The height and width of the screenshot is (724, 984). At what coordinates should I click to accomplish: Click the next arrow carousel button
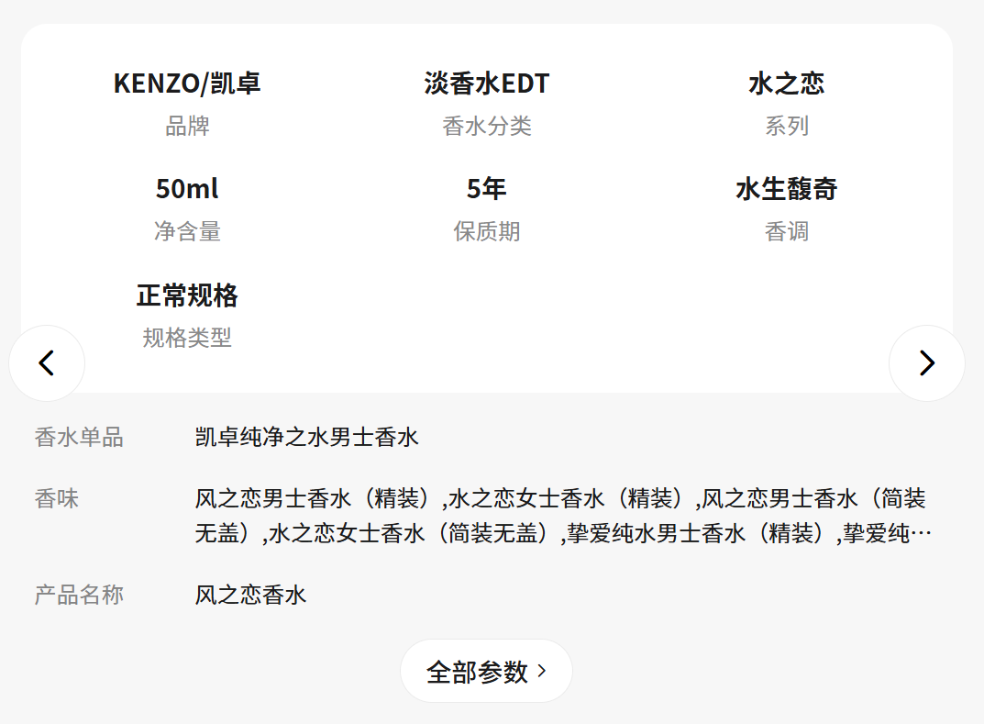(926, 363)
